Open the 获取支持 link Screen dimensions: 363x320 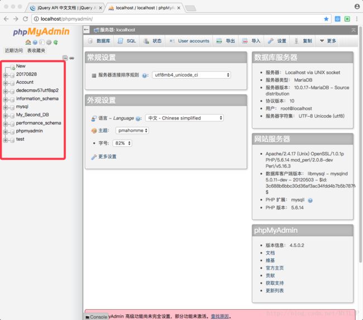point(275,283)
